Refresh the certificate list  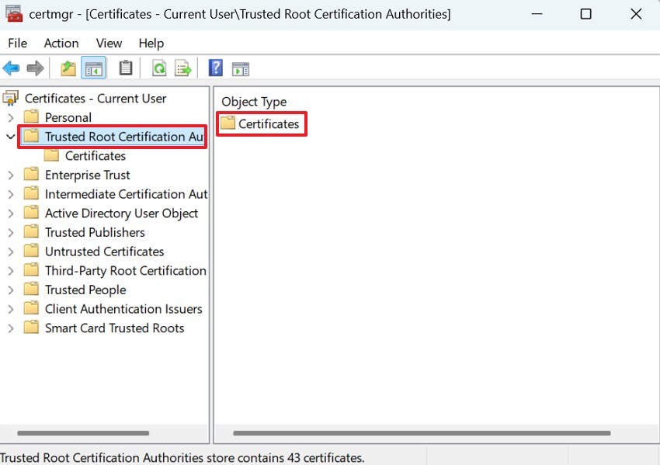click(x=158, y=68)
